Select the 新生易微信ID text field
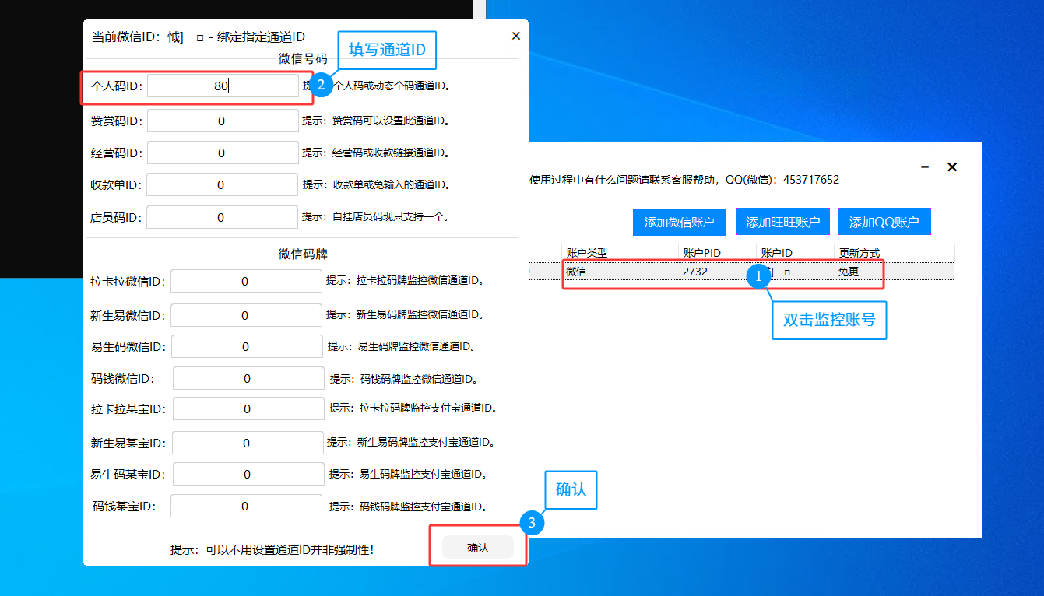The height and width of the screenshot is (596, 1044). pyautogui.click(x=245, y=315)
